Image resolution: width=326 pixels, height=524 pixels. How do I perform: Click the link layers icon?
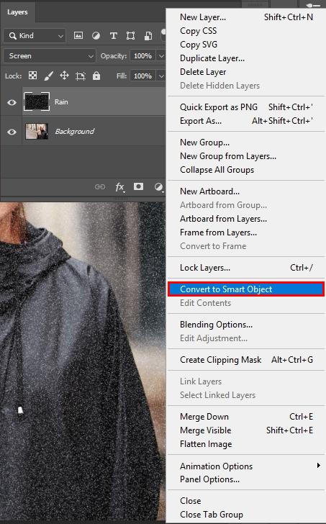pos(100,187)
